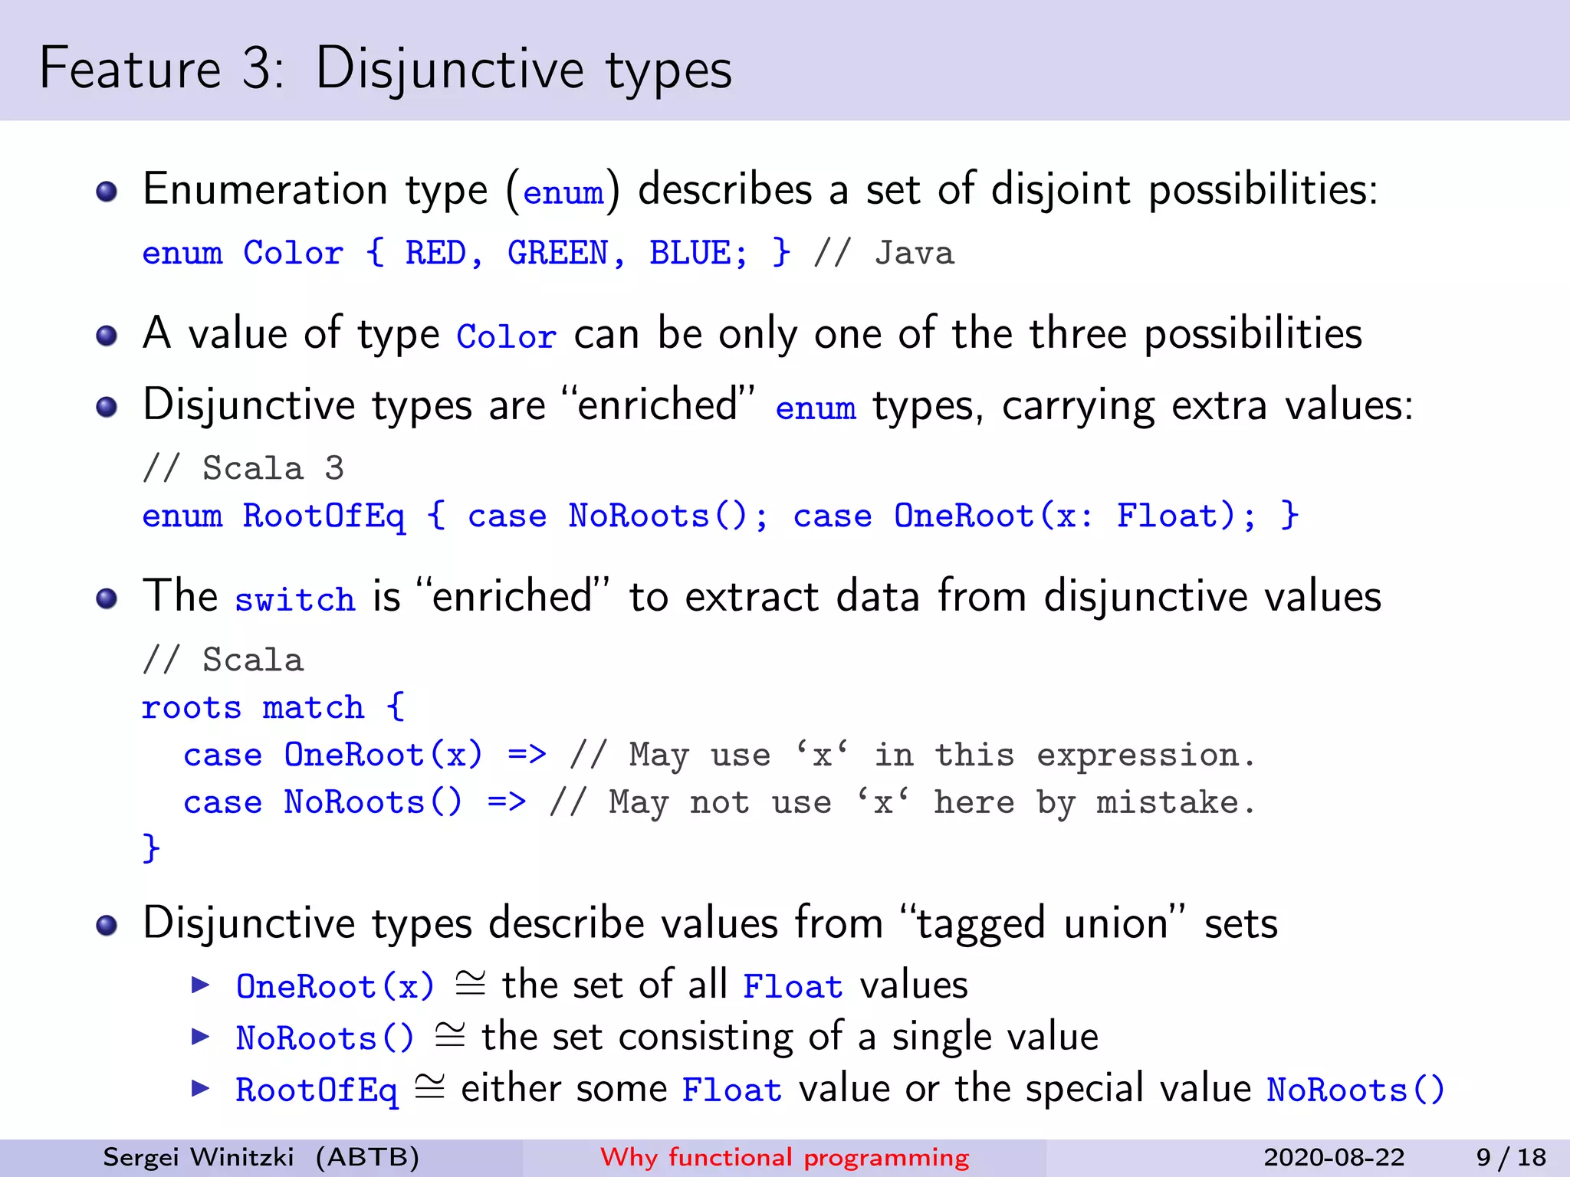Image resolution: width=1570 pixels, height=1177 pixels.
Task: Click the bullet before 'The switch is'
Action: point(107,598)
